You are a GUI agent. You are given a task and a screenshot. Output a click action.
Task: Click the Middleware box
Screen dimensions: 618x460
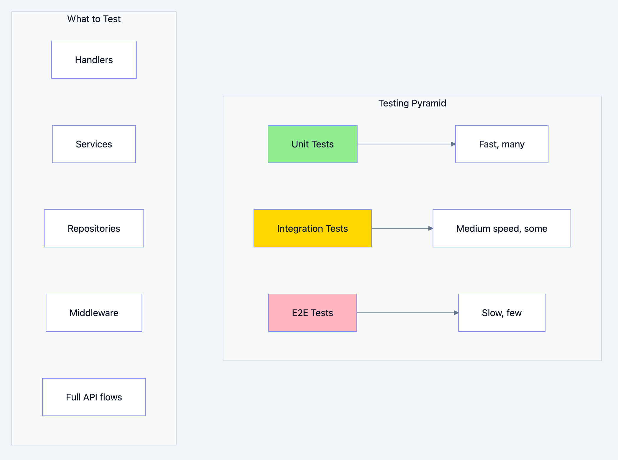[x=94, y=313]
